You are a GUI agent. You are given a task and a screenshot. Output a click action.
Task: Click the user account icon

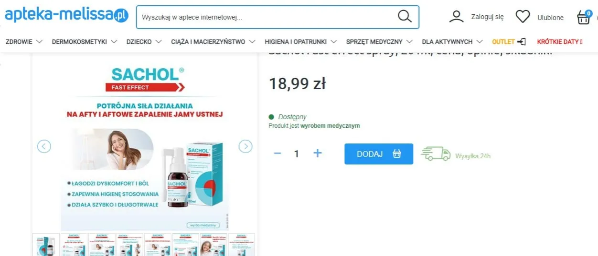click(x=457, y=17)
